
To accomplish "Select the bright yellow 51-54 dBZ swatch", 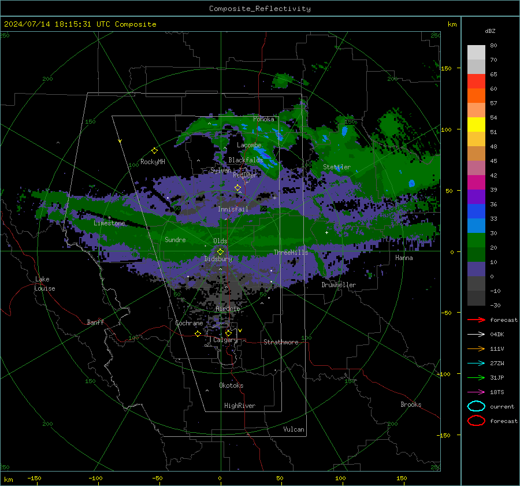I will (476, 125).
